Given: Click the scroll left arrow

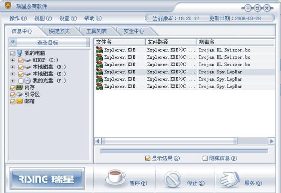Looking at the screenshot, I should (98, 141).
